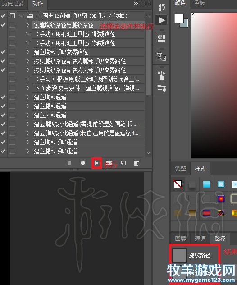Open the Brush Presets dock icon
The width and height of the screenshot is (237, 285).
tap(161, 75)
